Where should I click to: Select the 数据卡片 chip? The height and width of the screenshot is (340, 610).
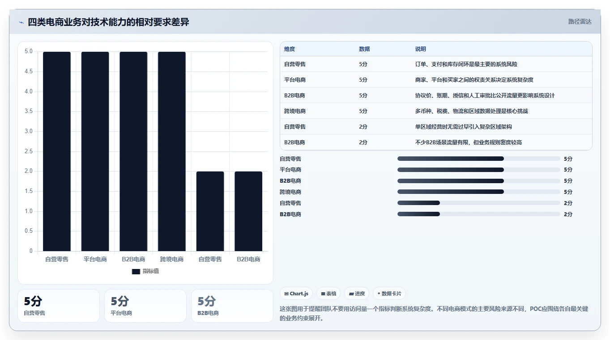coord(389,294)
